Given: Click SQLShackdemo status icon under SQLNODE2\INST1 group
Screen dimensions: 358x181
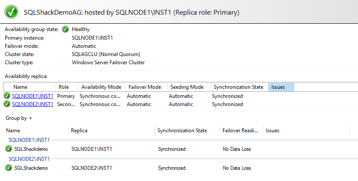Looking at the screenshot, I should coord(9,168).
